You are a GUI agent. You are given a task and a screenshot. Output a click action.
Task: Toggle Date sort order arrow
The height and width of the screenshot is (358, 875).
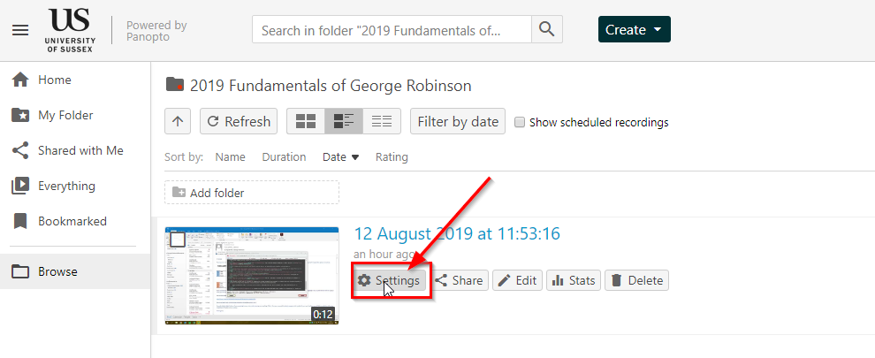(x=355, y=157)
